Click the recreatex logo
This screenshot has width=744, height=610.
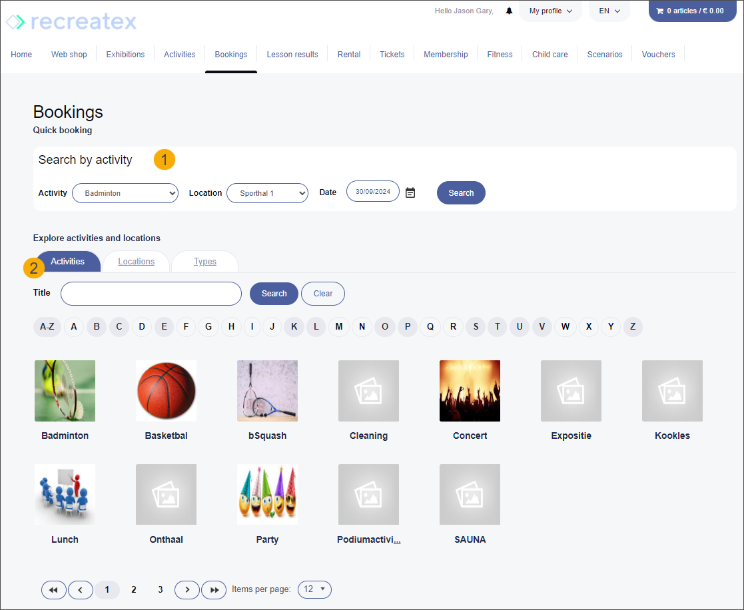[71, 22]
